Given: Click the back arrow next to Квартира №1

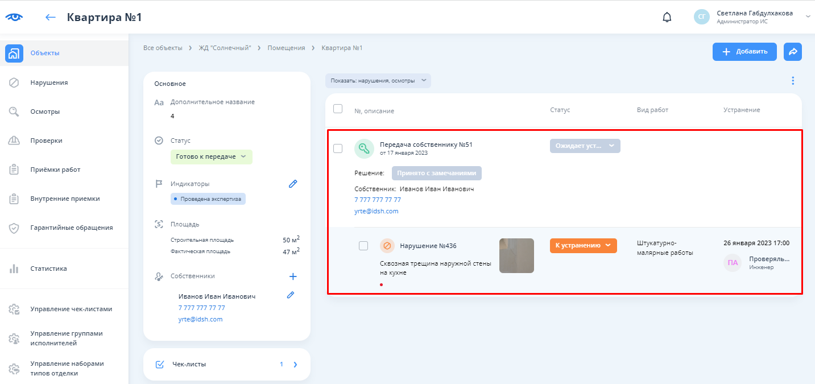Looking at the screenshot, I should (51, 17).
